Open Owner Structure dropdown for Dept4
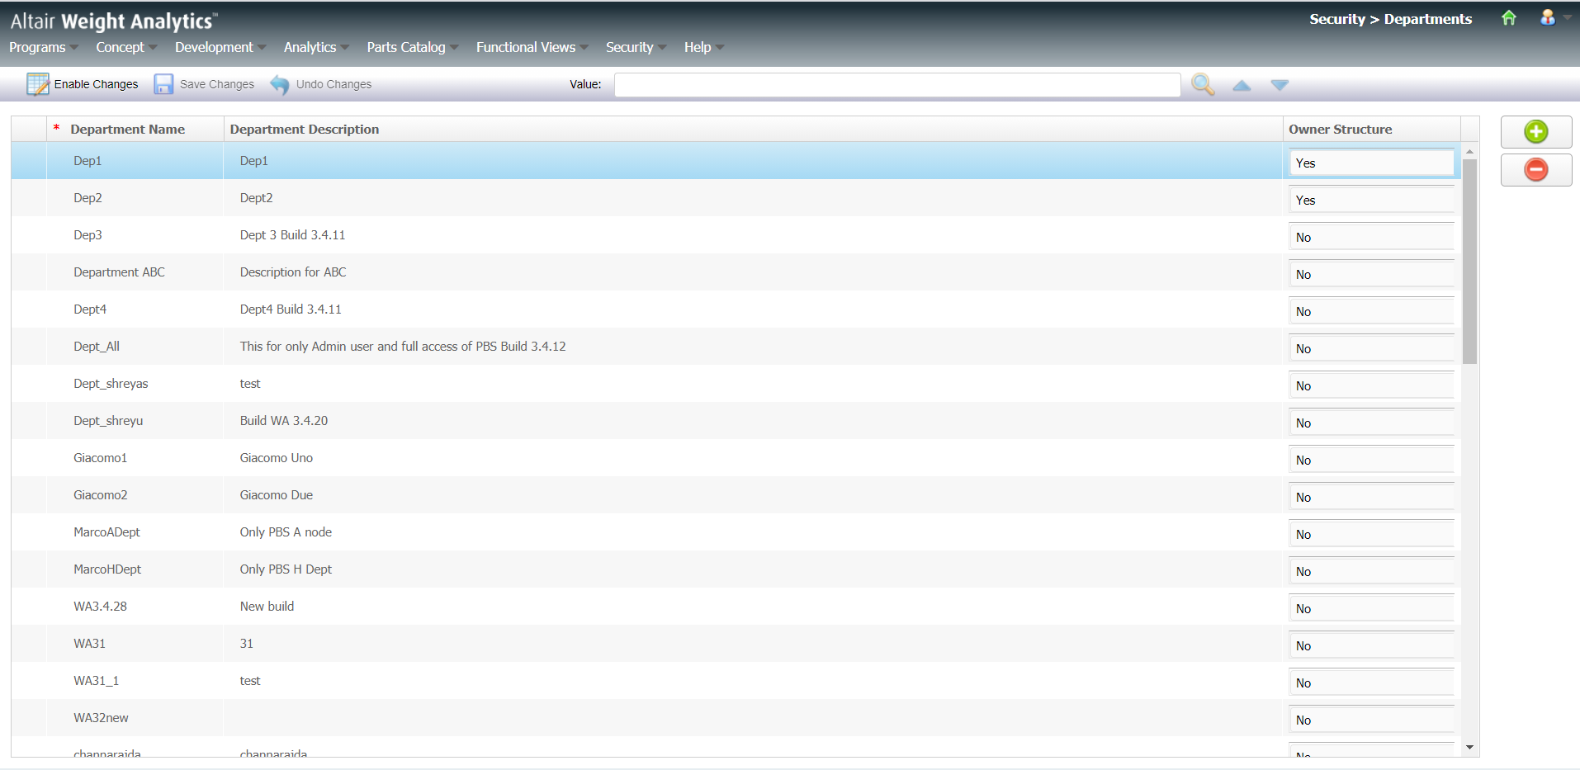Image resolution: width=1580 pixels, height=770 pixels. point(1371,311)
